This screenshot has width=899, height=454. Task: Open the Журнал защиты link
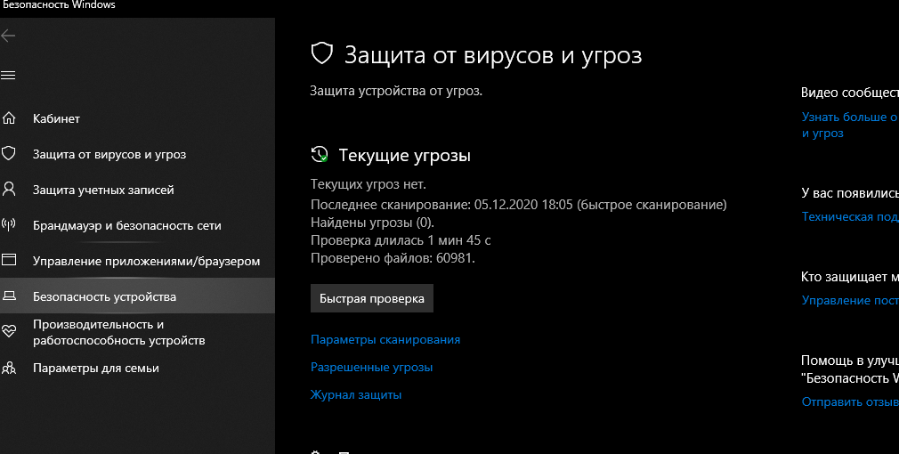click(x=356, y=394)
